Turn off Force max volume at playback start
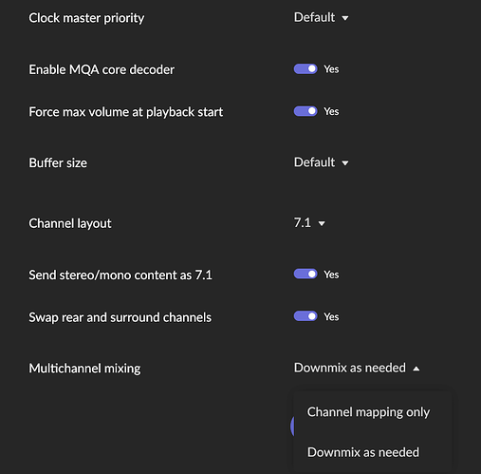481x474 pixels. [x=305, y=111]
